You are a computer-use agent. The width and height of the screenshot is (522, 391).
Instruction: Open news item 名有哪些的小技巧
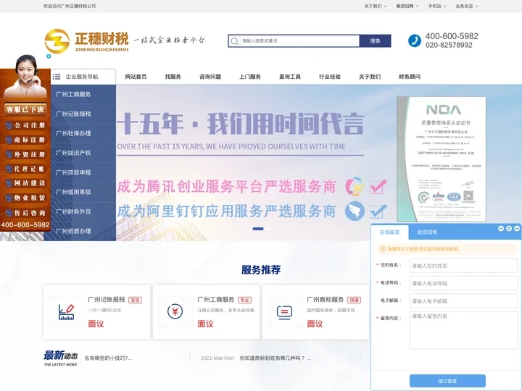[x=108, y=358]
